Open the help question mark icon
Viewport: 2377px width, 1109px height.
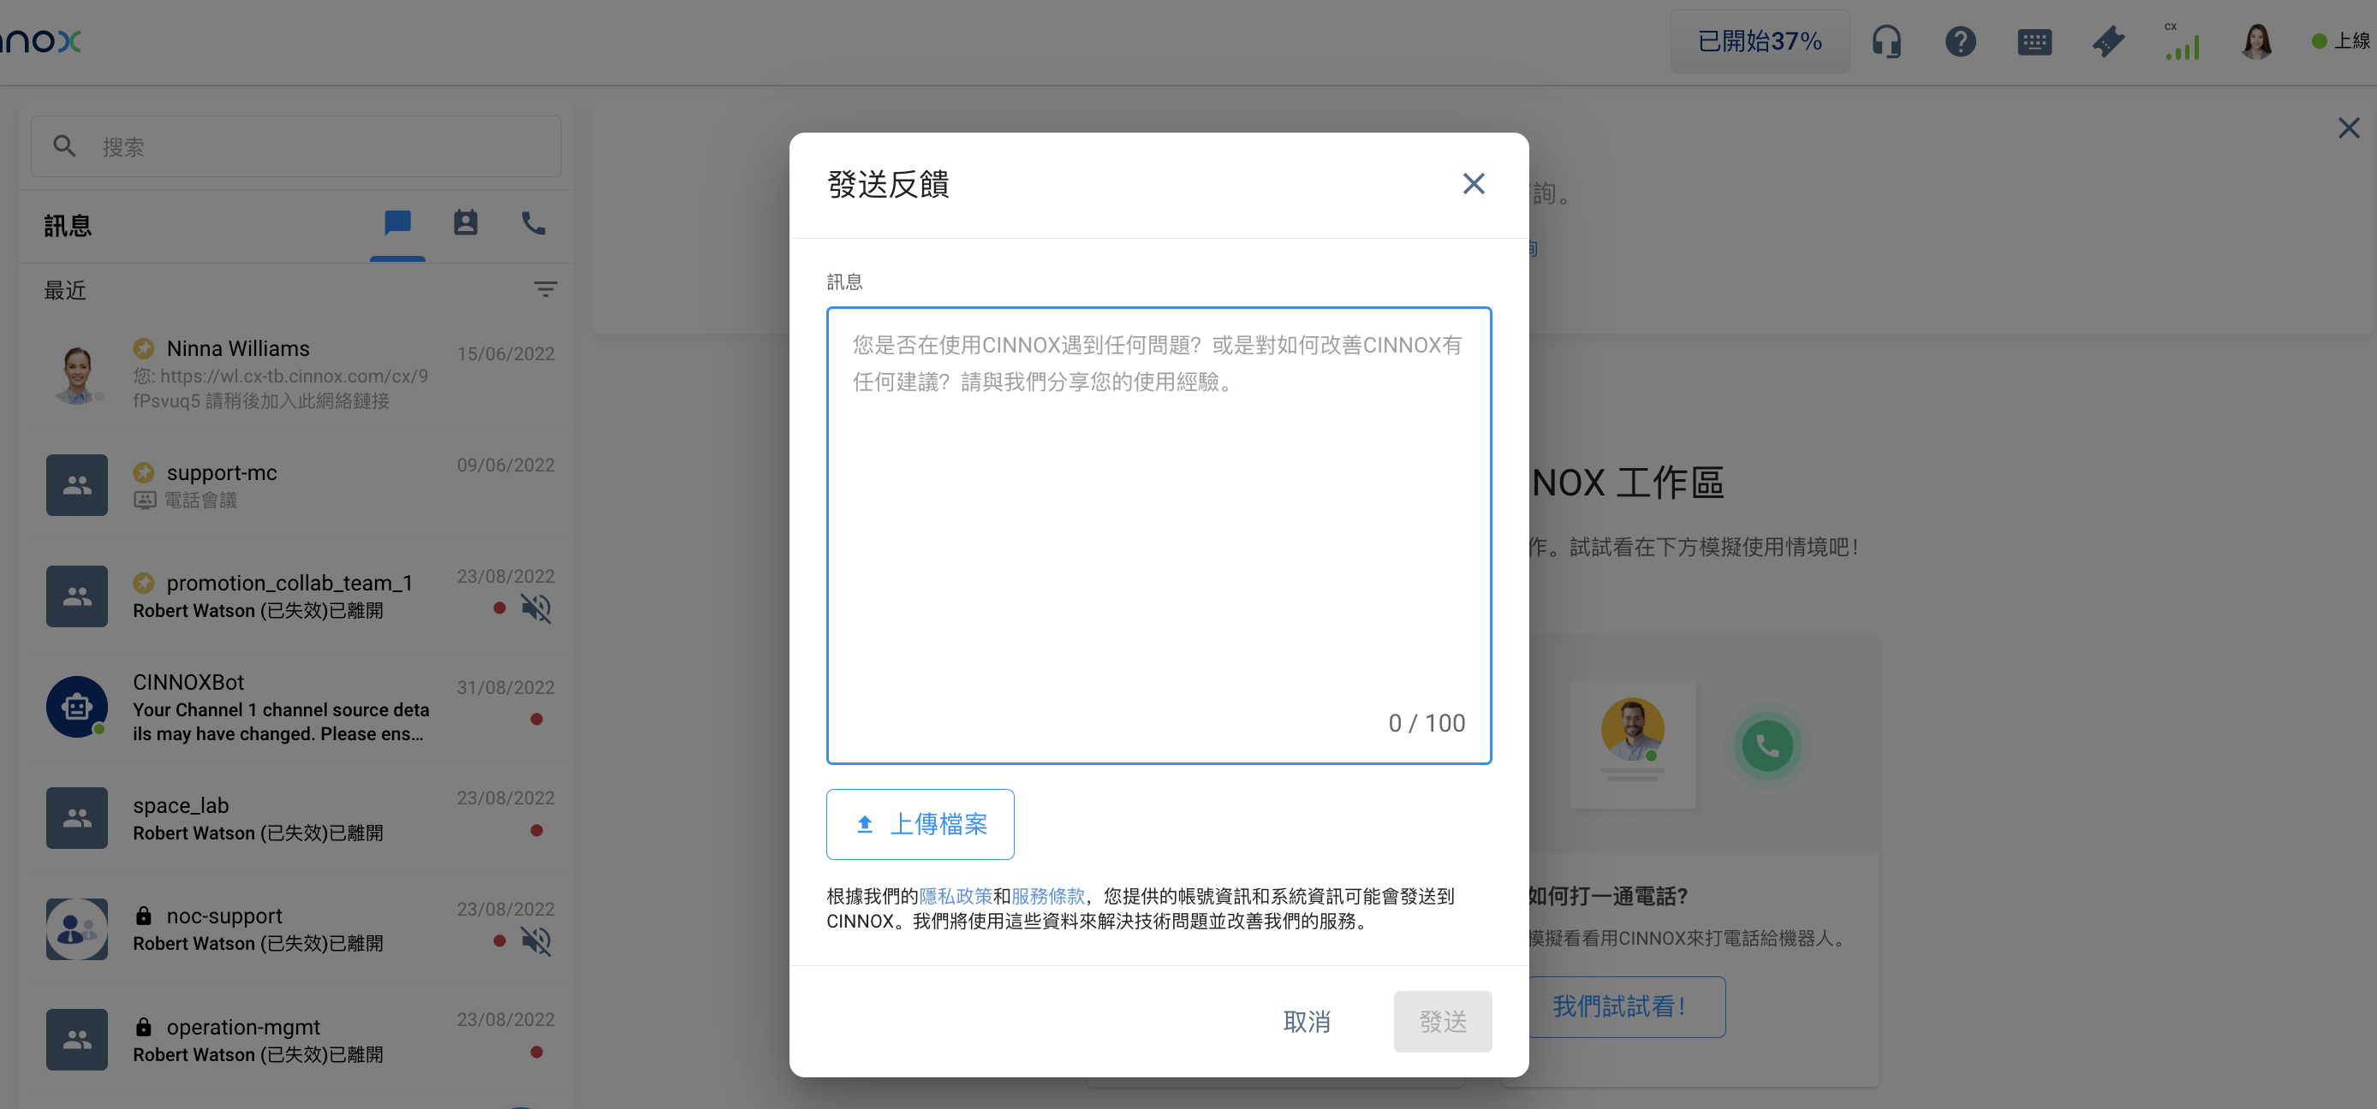point(1960,41)
